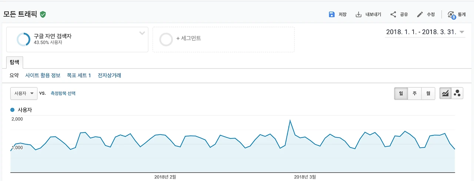Click the 2018. 1. 1. - 2018. 3. 31. date text
The image size is (474, 181).
coord(421,32)
